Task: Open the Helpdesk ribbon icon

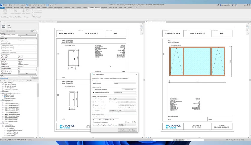Action: click(x=28, y=11)
